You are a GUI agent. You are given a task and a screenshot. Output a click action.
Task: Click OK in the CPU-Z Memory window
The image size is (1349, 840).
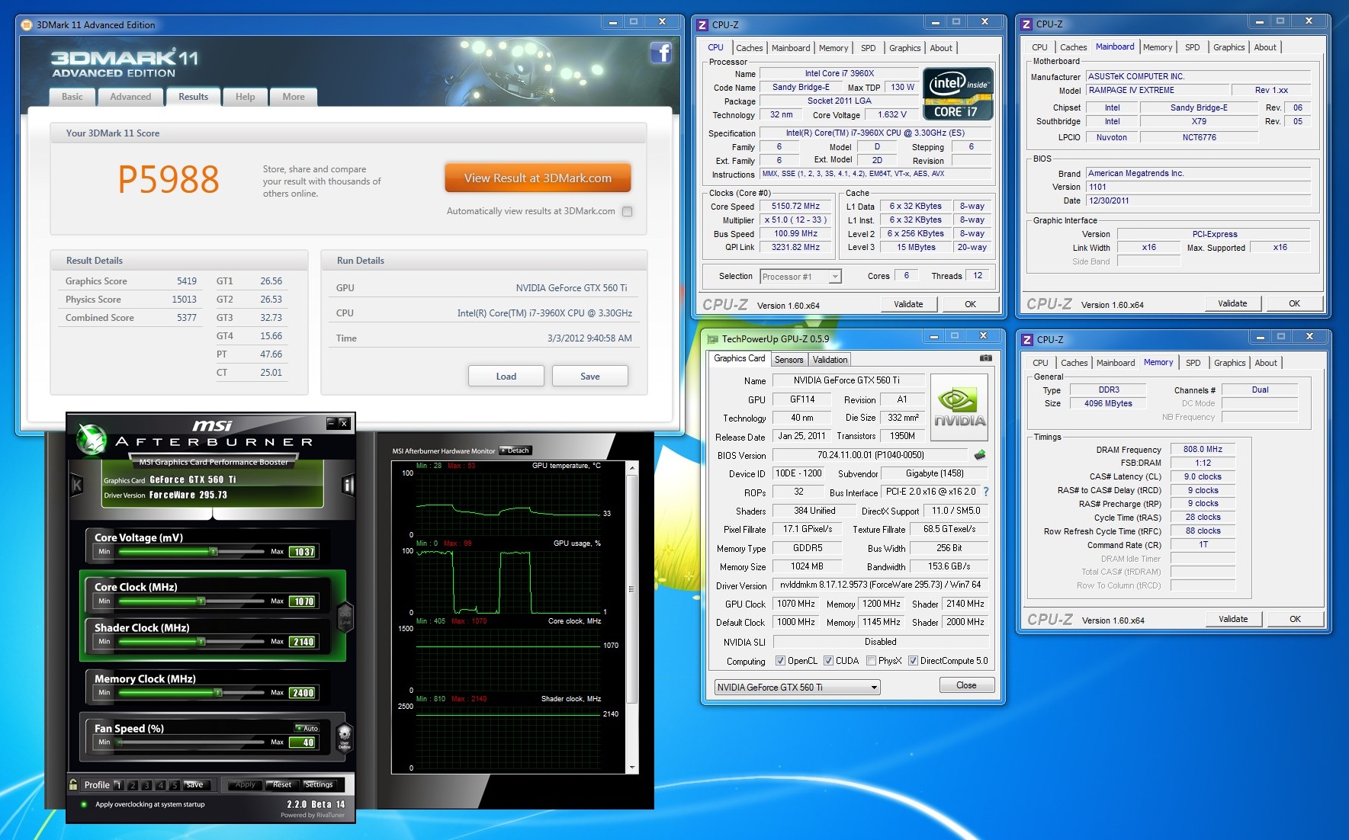point(1295,619)
